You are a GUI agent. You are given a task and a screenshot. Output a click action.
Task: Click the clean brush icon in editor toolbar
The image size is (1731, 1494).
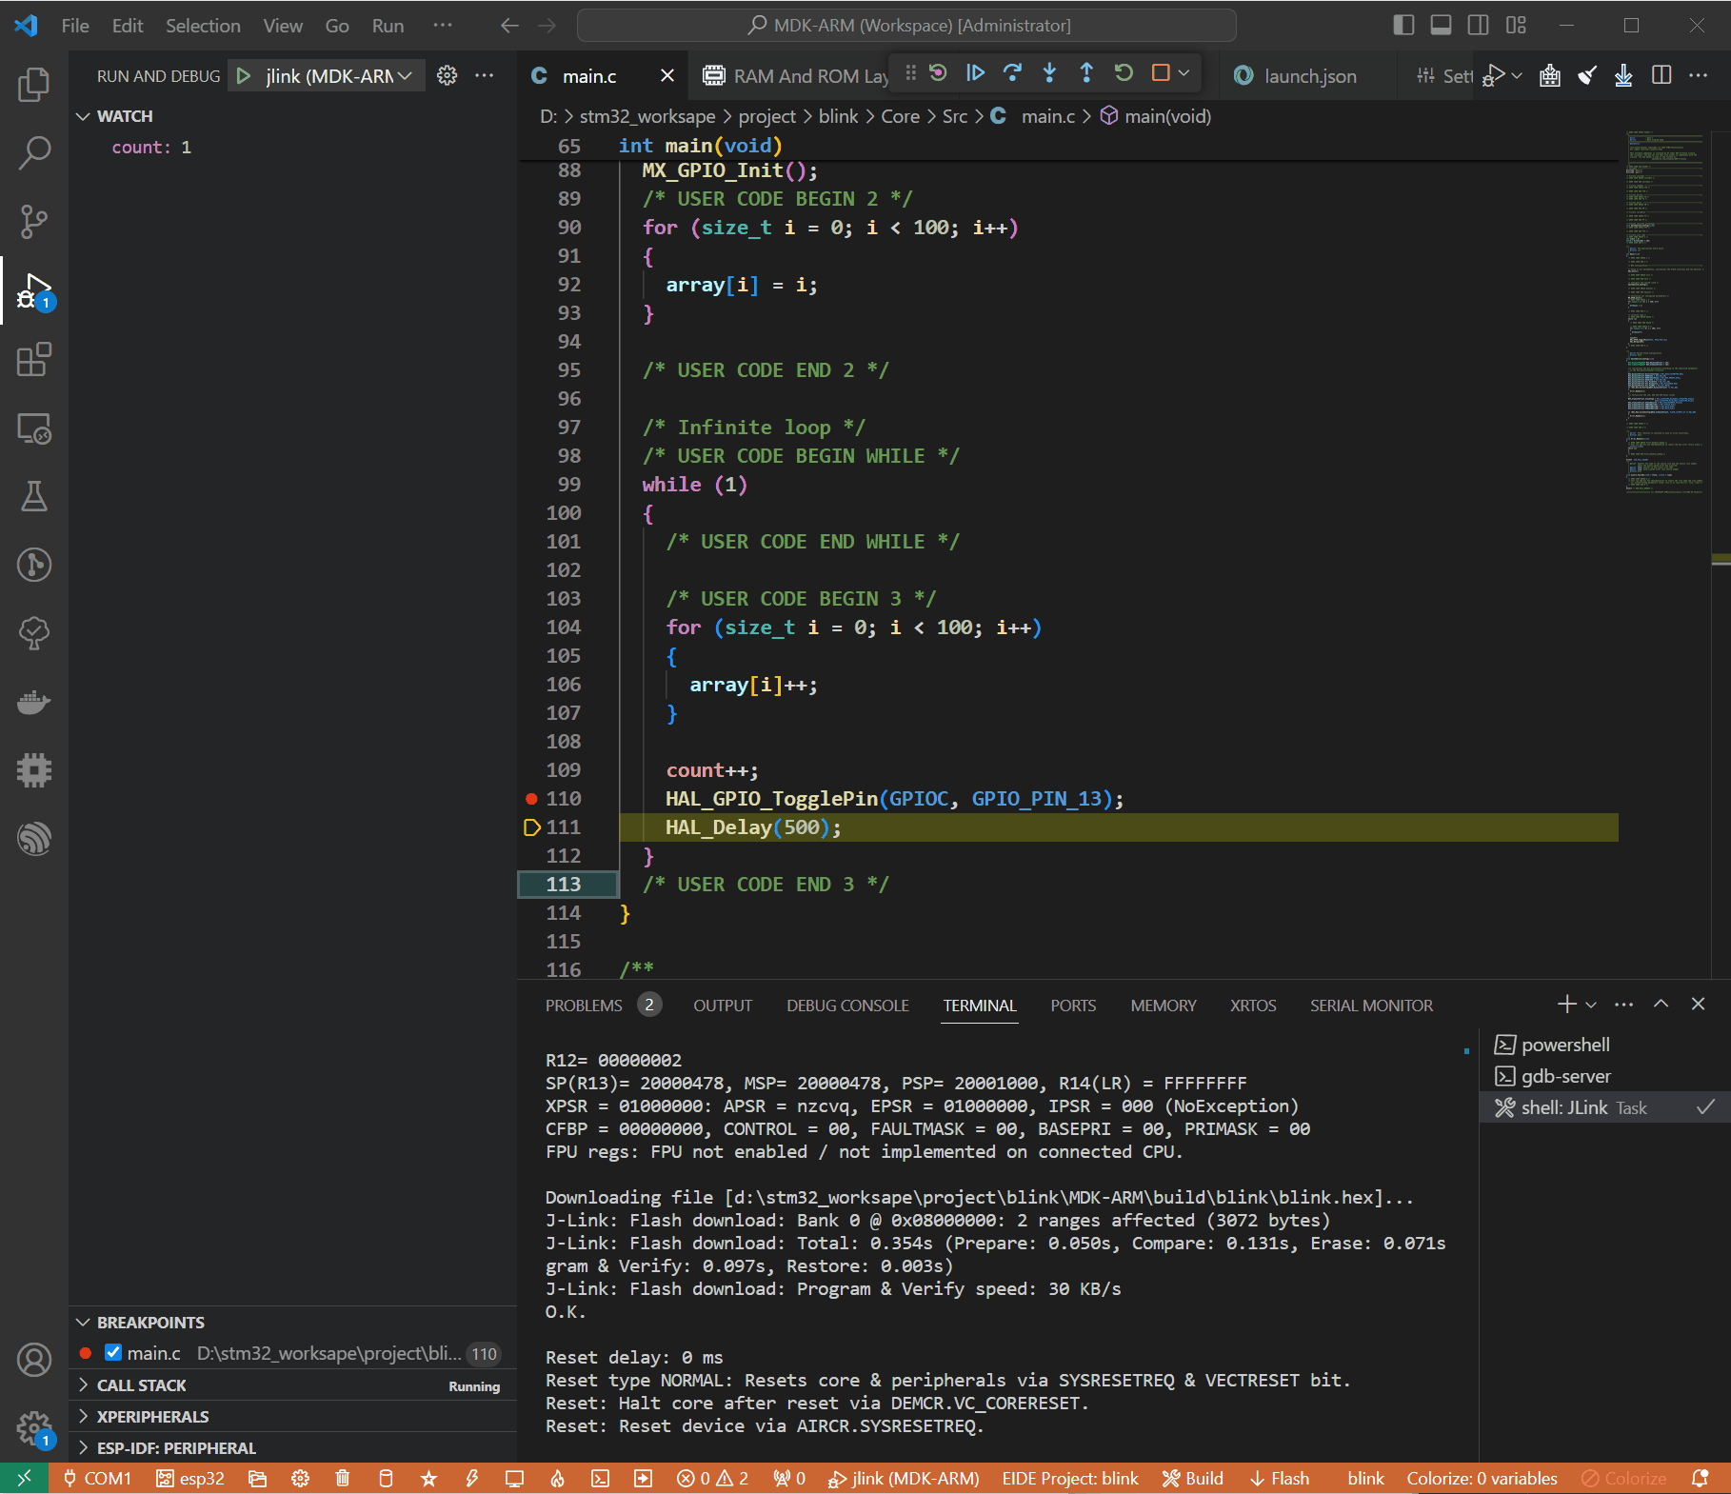click(1587, 75)
